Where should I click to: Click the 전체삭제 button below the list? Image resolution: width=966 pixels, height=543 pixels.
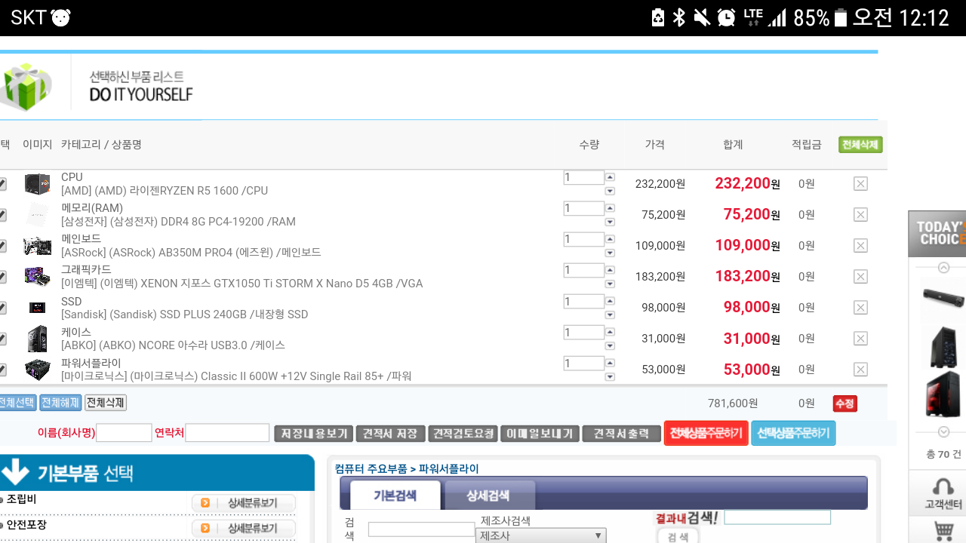[x=106, y=403]
